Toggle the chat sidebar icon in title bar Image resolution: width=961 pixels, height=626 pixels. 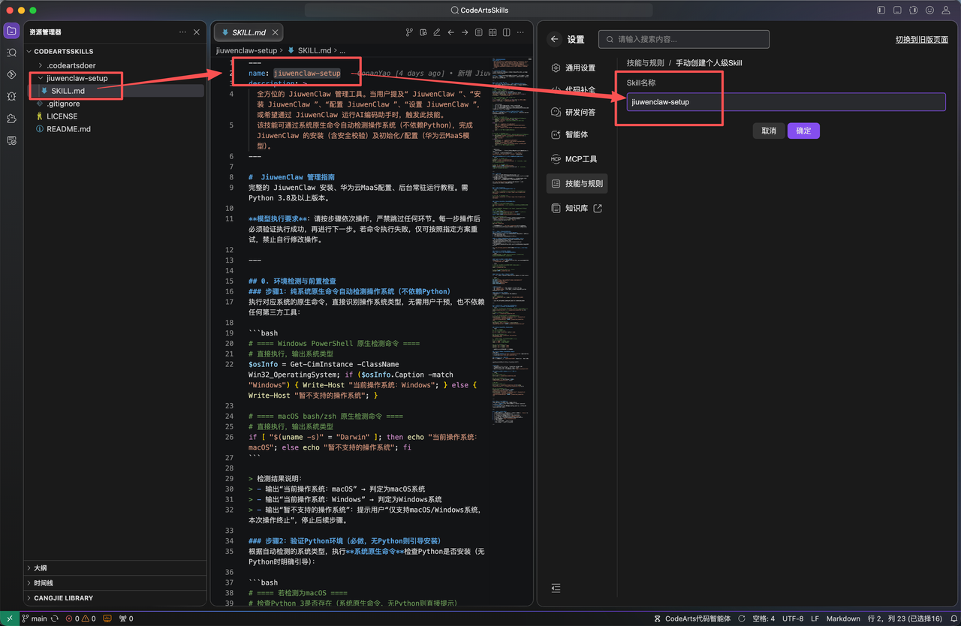click(x=914, y=10)
